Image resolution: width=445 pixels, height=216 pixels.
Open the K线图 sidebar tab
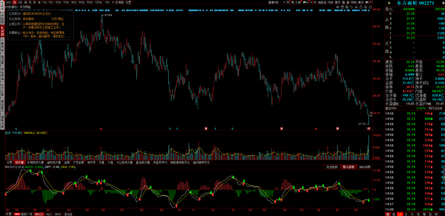[2, 31]
